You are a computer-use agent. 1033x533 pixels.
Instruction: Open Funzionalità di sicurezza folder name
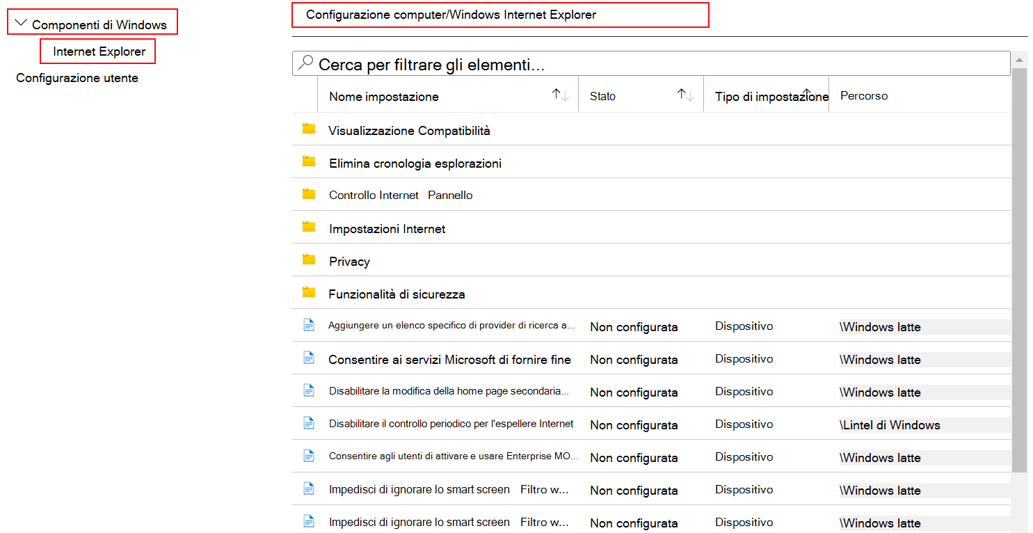tap(397, 294)
